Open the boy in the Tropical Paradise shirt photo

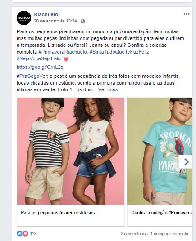[x=160, y=151]
